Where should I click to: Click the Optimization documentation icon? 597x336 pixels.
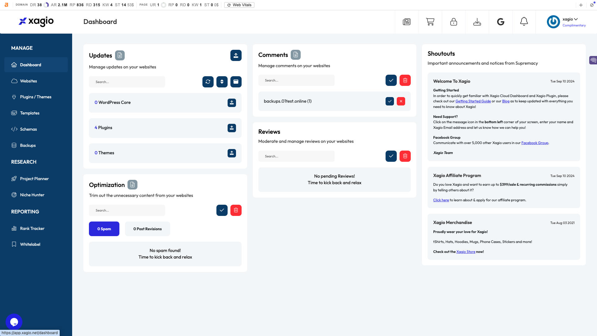pyautogui.click(x=132, y=185)
